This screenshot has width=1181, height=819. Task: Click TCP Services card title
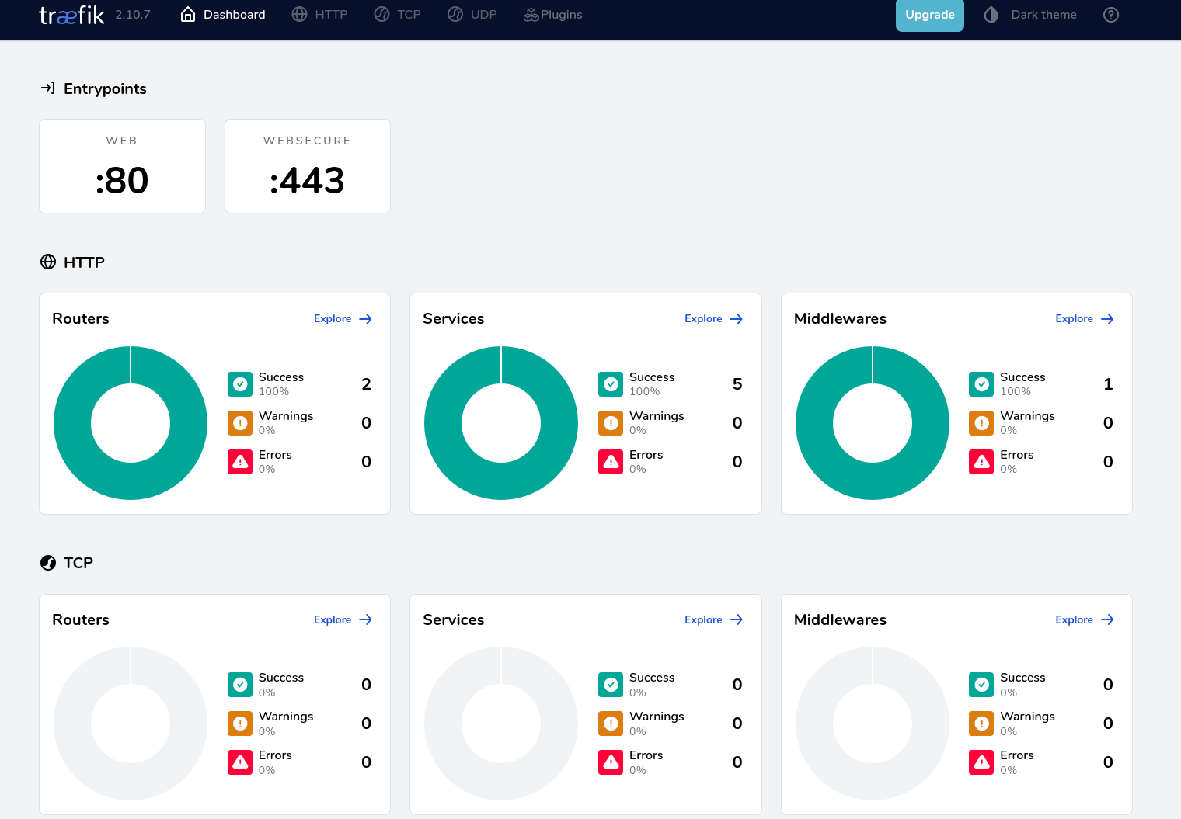click(x=454, y=619)
